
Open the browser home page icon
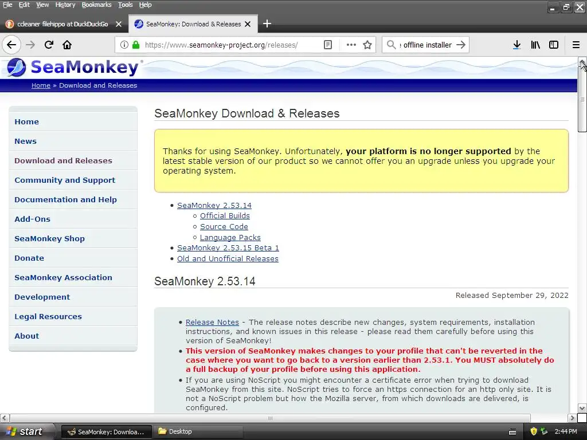tap(67, 45)
